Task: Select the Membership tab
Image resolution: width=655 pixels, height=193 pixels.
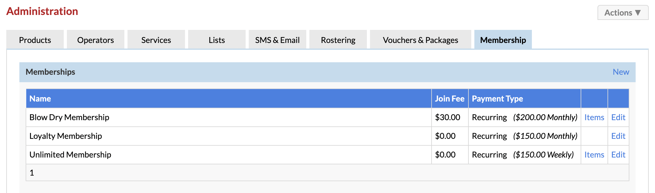Action: click(x=503, y=40)
